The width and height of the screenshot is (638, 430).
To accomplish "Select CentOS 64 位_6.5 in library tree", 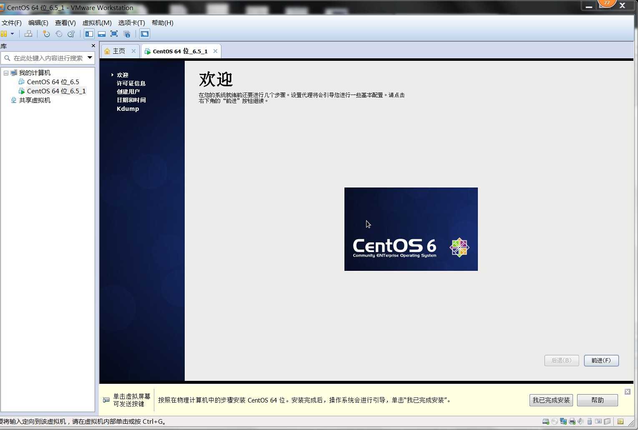I will coord(53,82).
